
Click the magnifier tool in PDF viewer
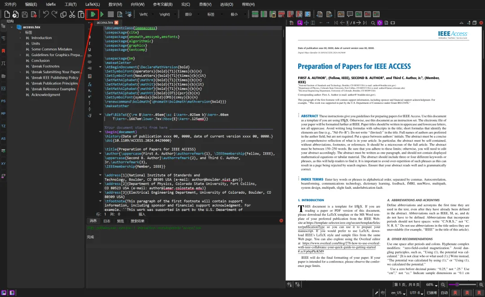point(300,23)
